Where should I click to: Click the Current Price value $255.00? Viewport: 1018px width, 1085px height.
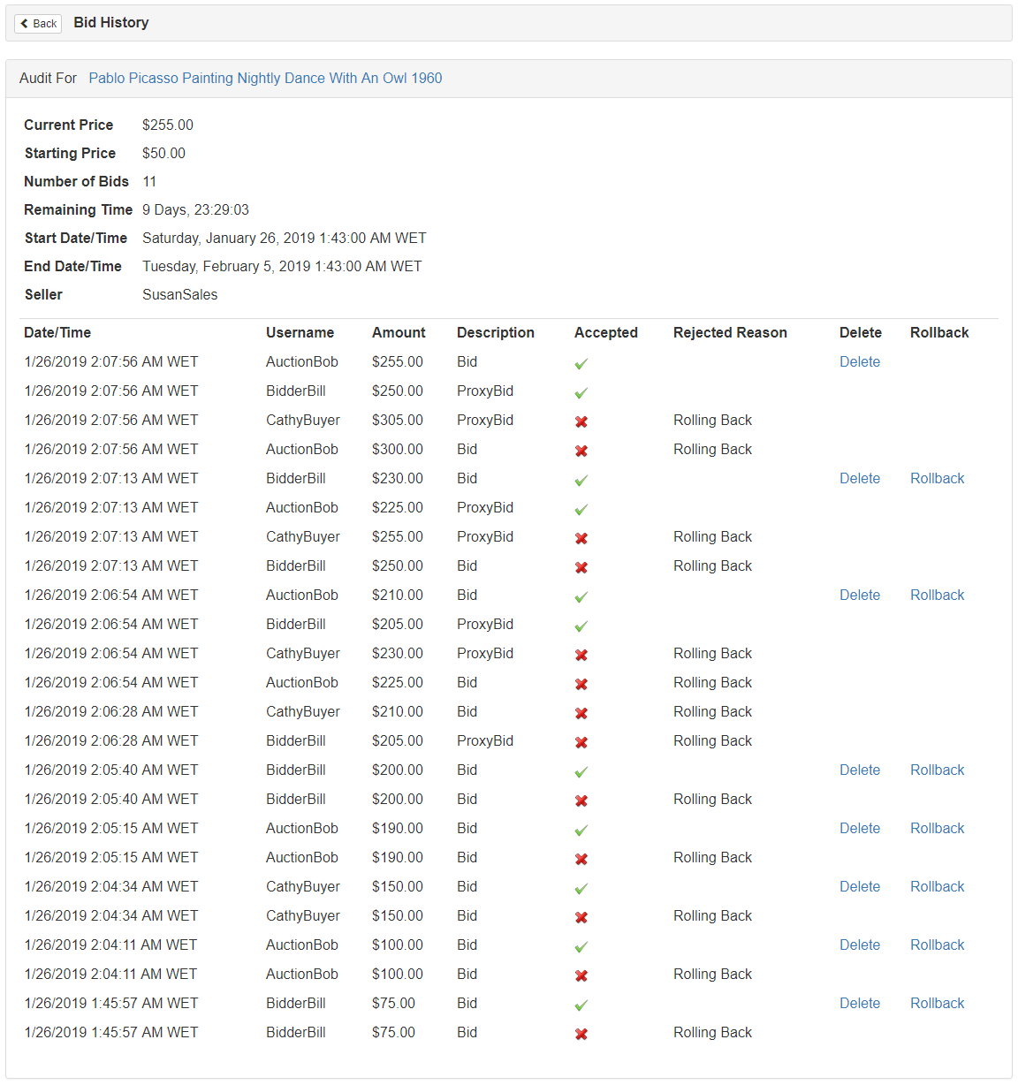168,125
